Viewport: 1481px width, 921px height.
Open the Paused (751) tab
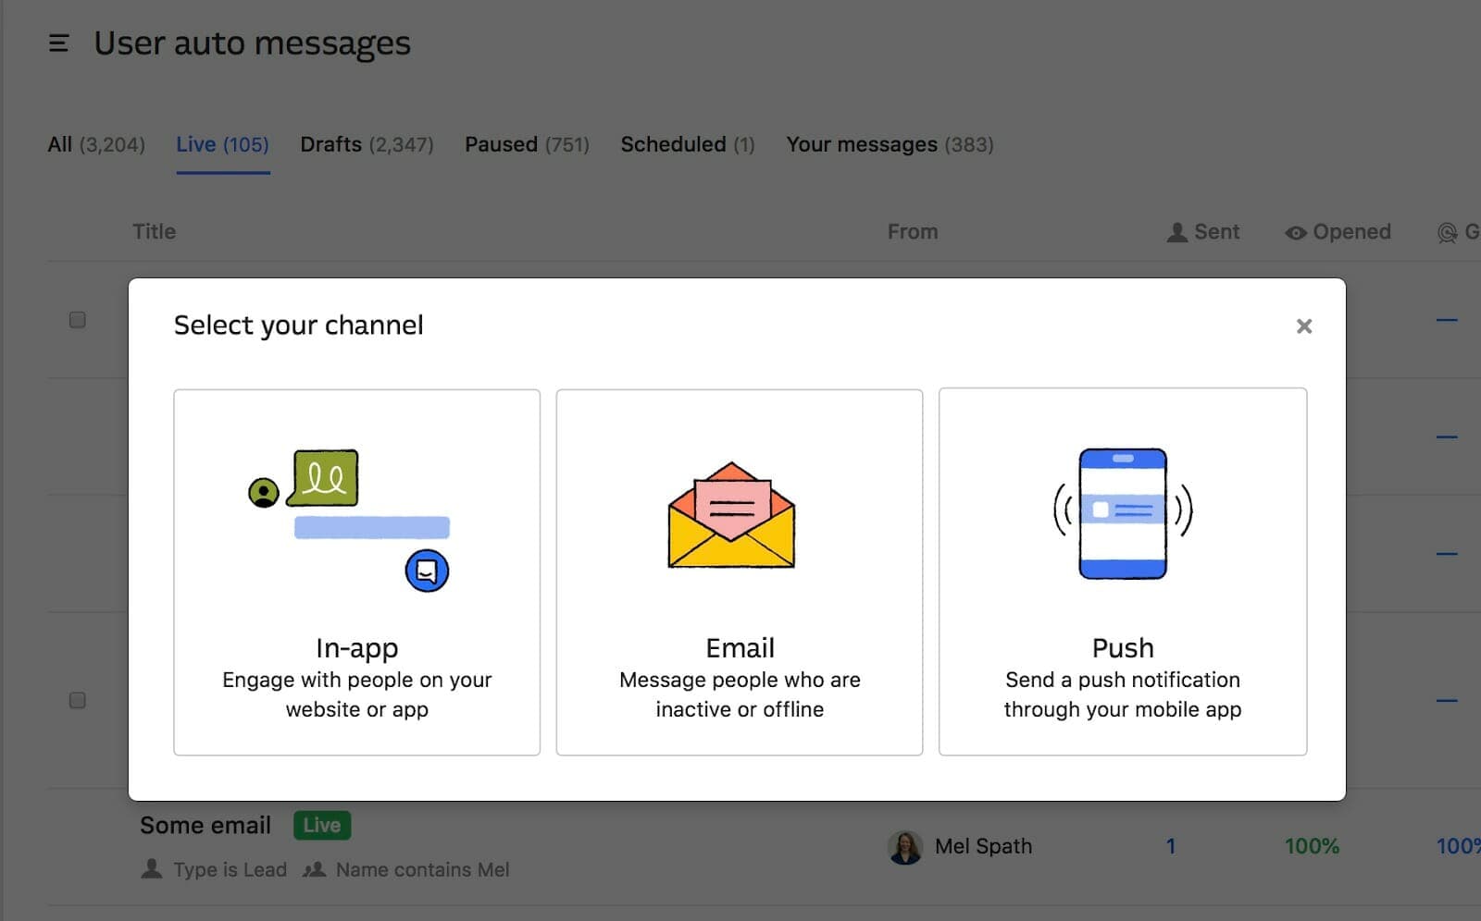pos(527,145)
